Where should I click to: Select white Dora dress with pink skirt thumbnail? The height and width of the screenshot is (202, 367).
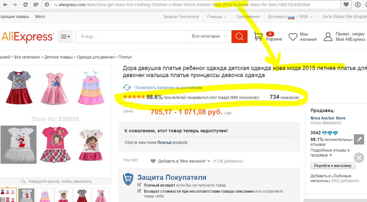pyautogui.click(x=63, y=195)
